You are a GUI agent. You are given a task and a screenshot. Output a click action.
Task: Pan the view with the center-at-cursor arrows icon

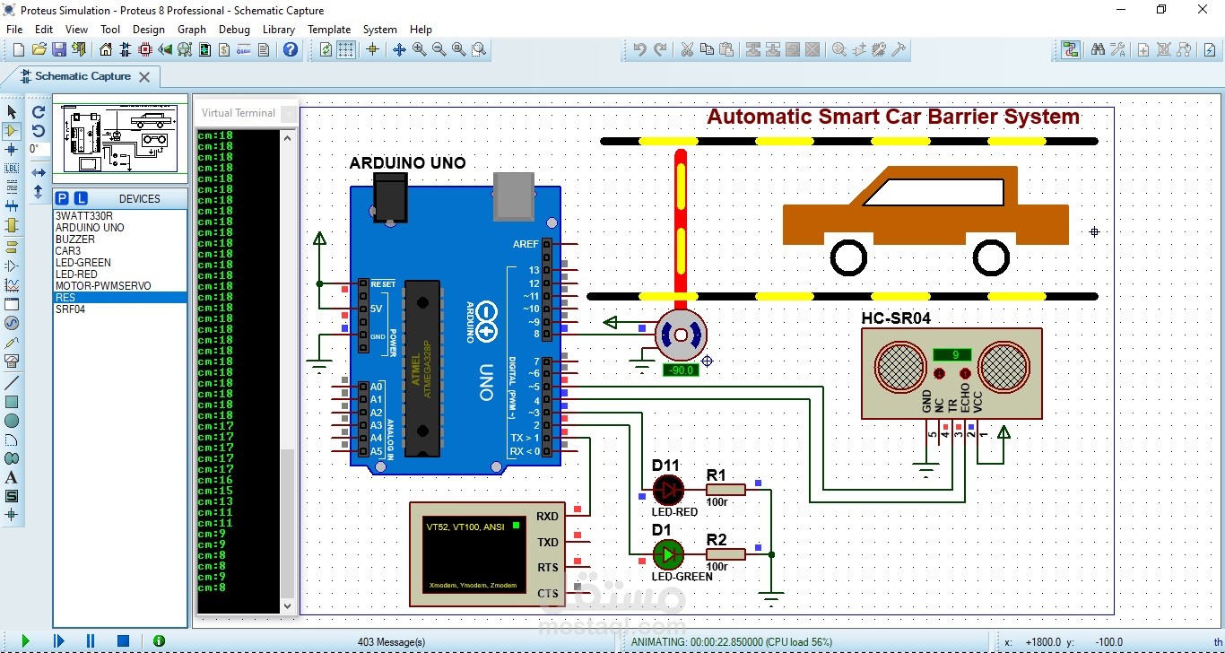tap(400, 50)
